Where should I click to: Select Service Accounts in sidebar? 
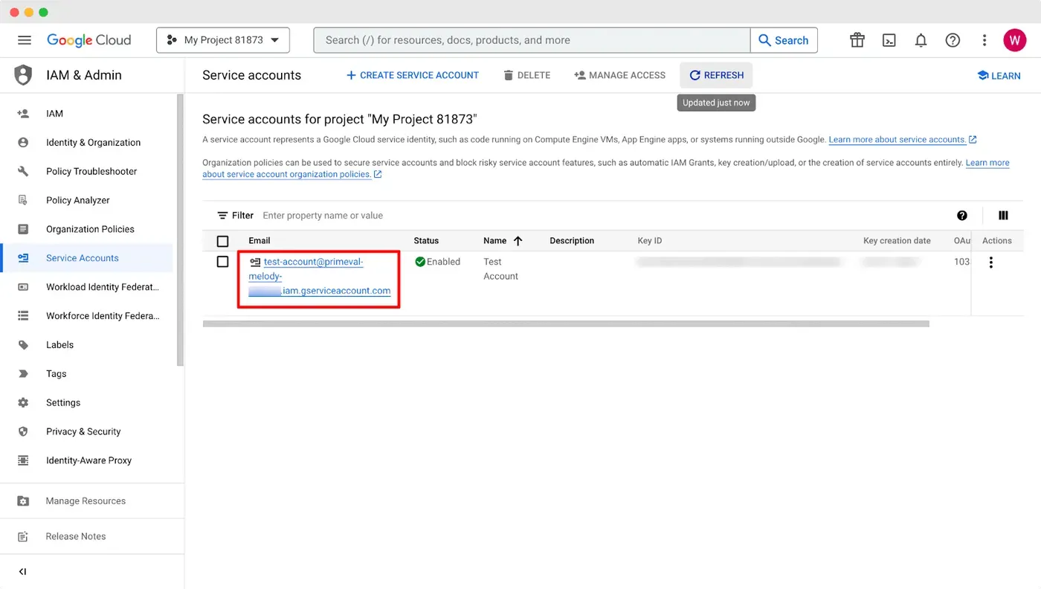86,258
